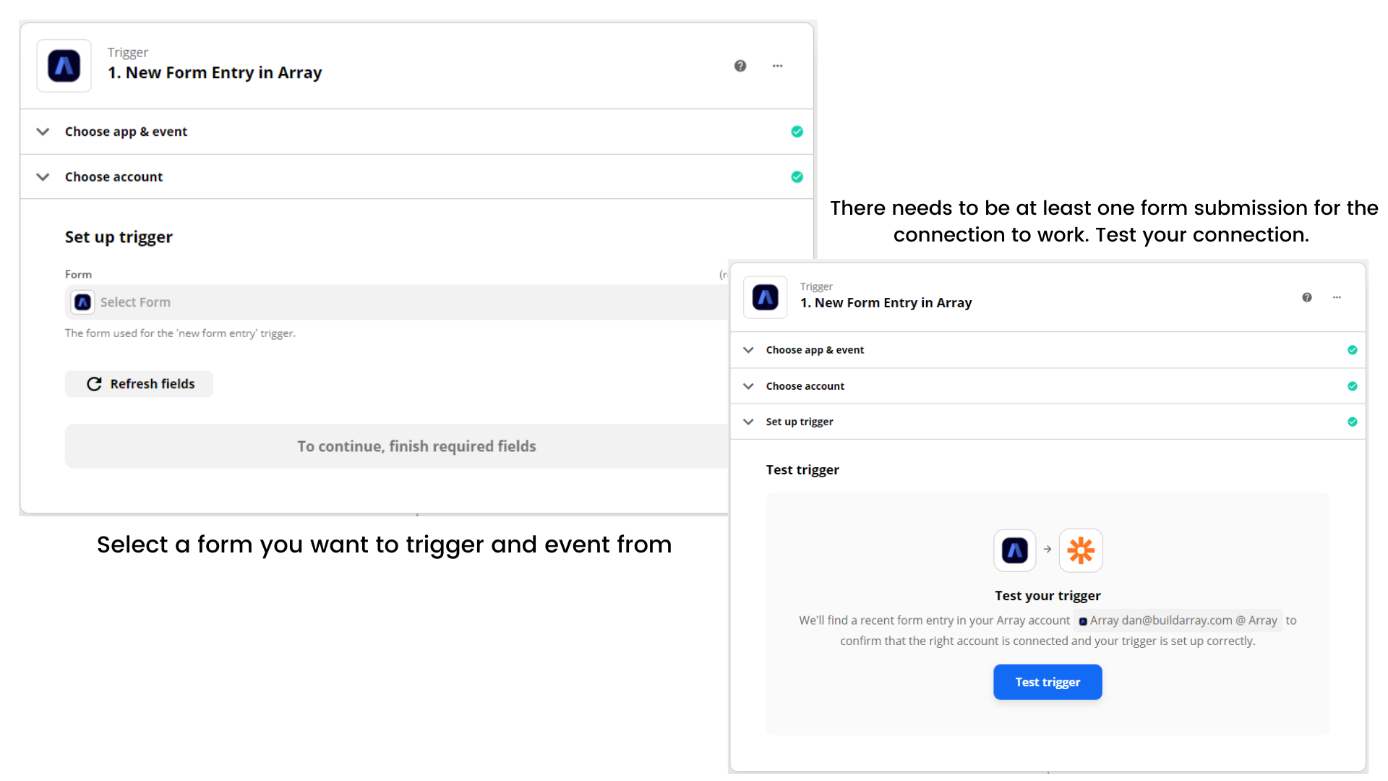
Task: Open the Select Form dropdown field
Action: coord(397,302)
